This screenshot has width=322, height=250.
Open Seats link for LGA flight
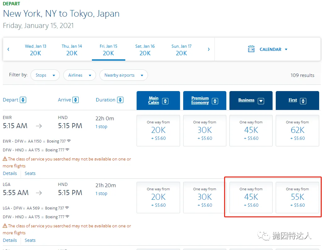tap(30, 240)
